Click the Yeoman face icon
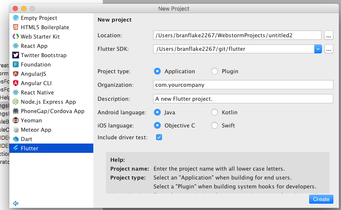The height and width of the screenshot is (210, 341). [16, 120]
